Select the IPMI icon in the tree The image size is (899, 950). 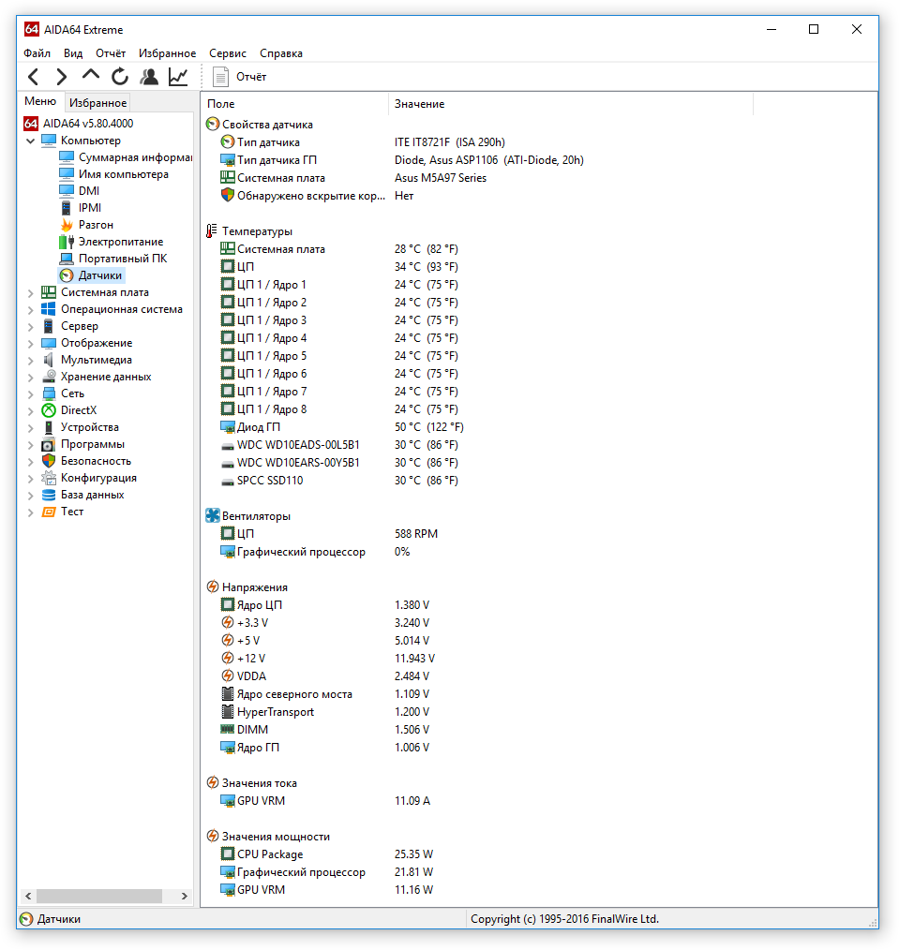[x=66, y=208]
